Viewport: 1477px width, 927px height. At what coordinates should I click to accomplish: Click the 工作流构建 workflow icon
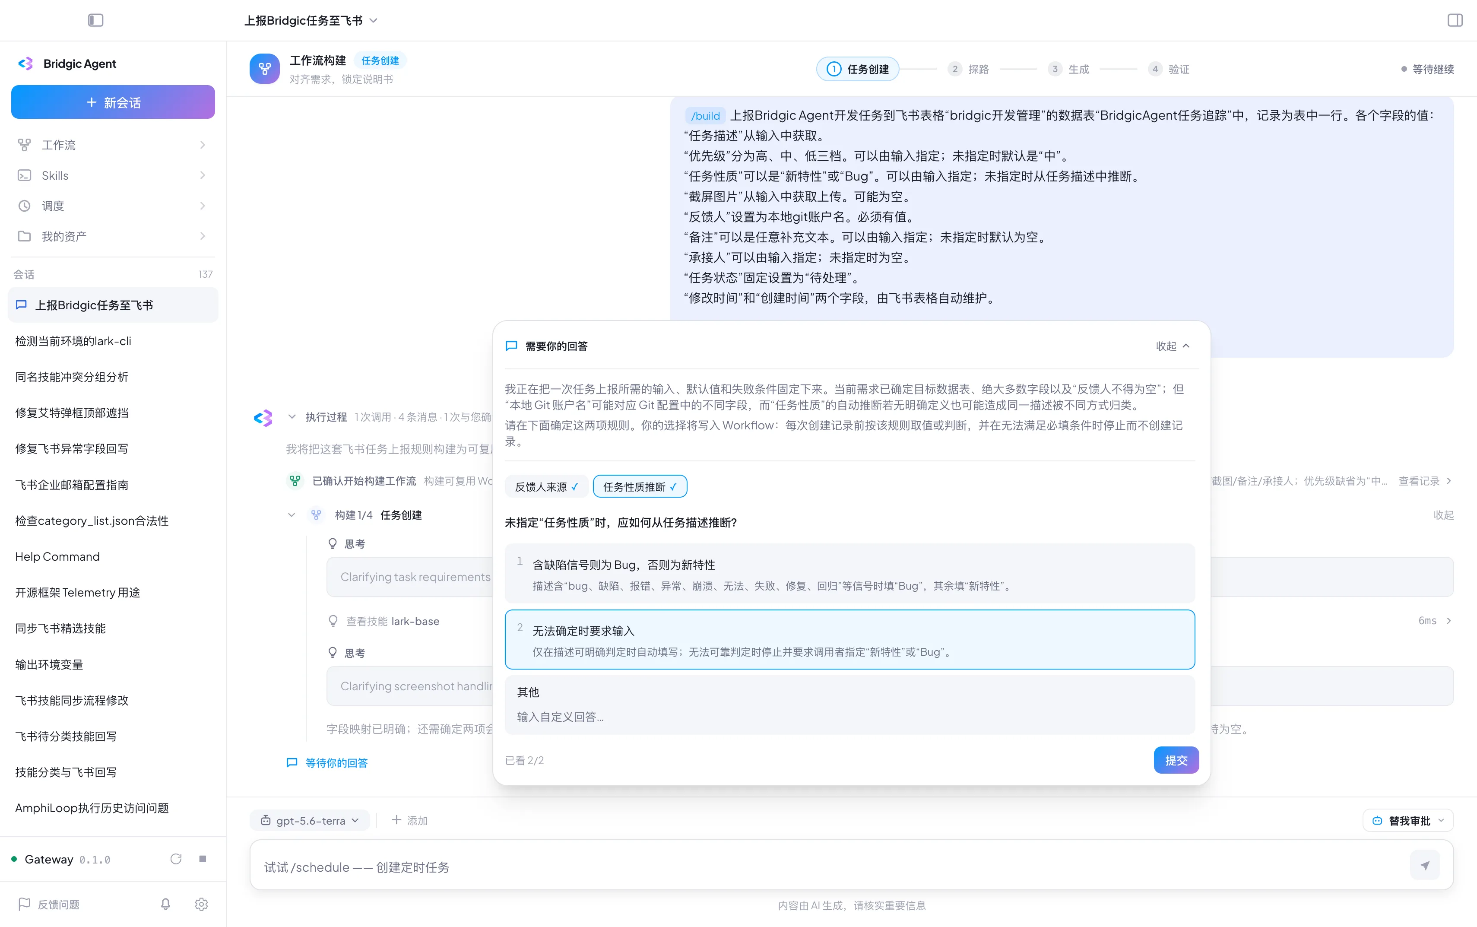click(x=265, y=69)
